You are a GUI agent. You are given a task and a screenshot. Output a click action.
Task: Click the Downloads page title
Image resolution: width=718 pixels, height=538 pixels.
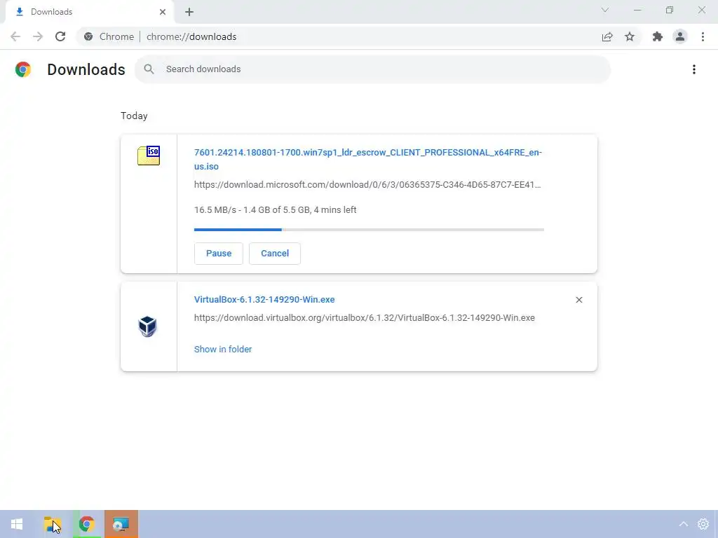(86, 69)
